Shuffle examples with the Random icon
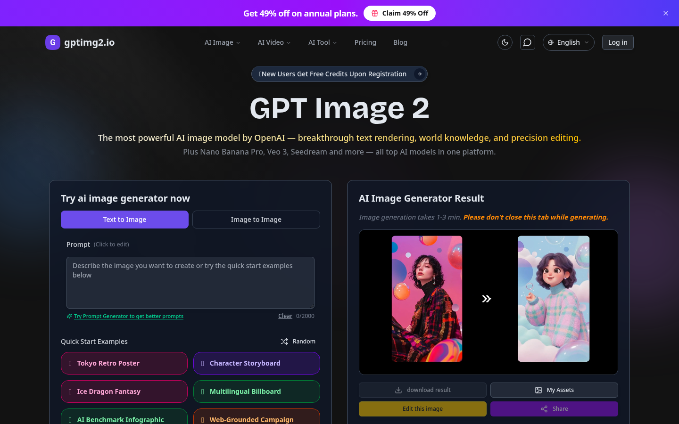 click(x=284, y=341)
